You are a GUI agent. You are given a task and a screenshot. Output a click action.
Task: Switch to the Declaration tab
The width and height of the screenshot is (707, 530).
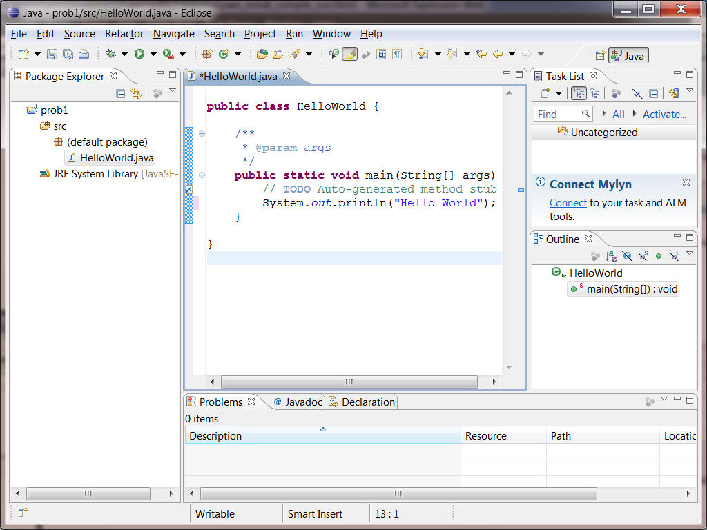click(362, 402)
